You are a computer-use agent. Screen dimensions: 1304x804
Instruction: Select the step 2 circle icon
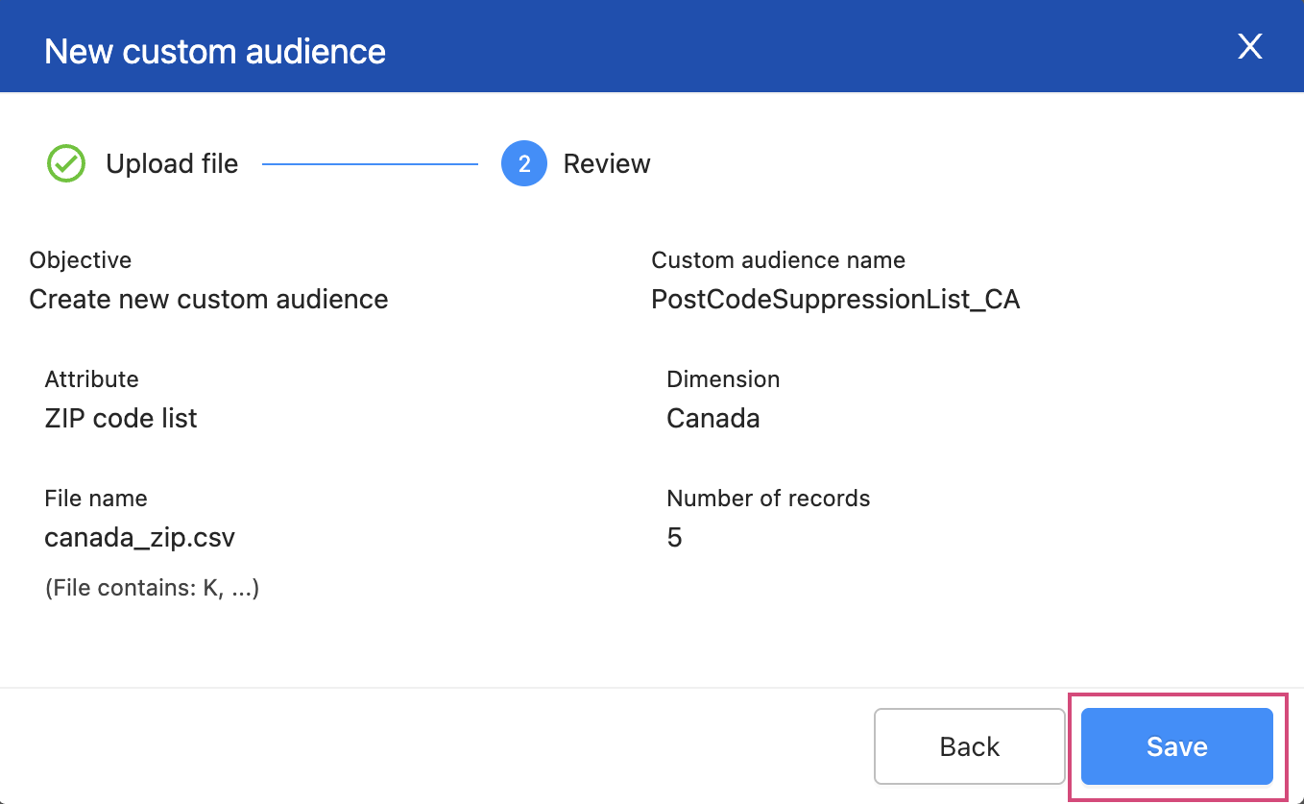[524, 164]
